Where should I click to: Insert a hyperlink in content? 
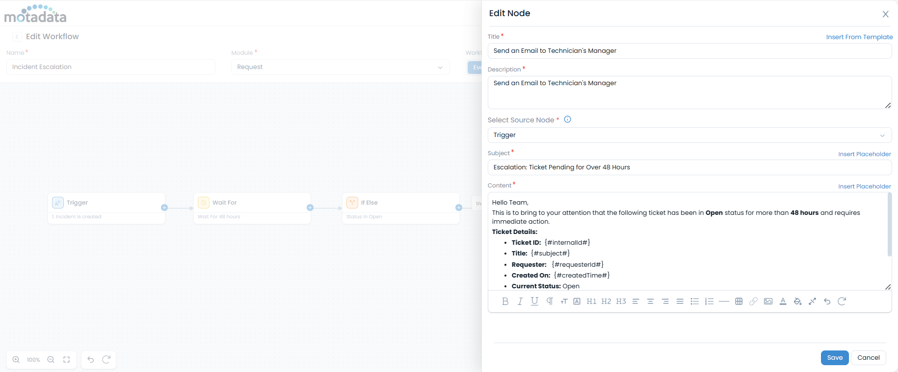[x=753, y=302]
